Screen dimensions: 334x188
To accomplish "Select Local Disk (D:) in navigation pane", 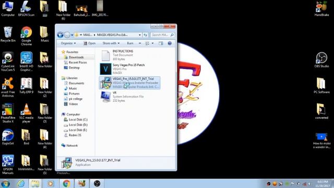I will 76,125.
